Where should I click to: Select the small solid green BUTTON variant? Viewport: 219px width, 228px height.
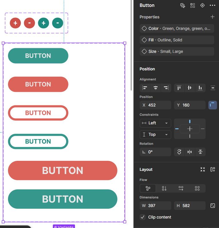(38, 56)
